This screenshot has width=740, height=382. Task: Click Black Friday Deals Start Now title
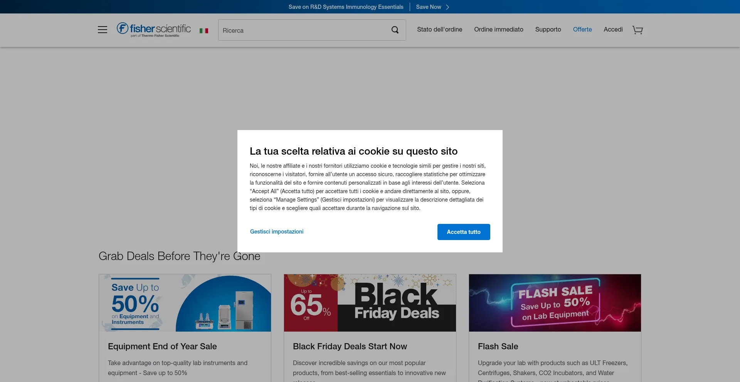tap(350, 346)
